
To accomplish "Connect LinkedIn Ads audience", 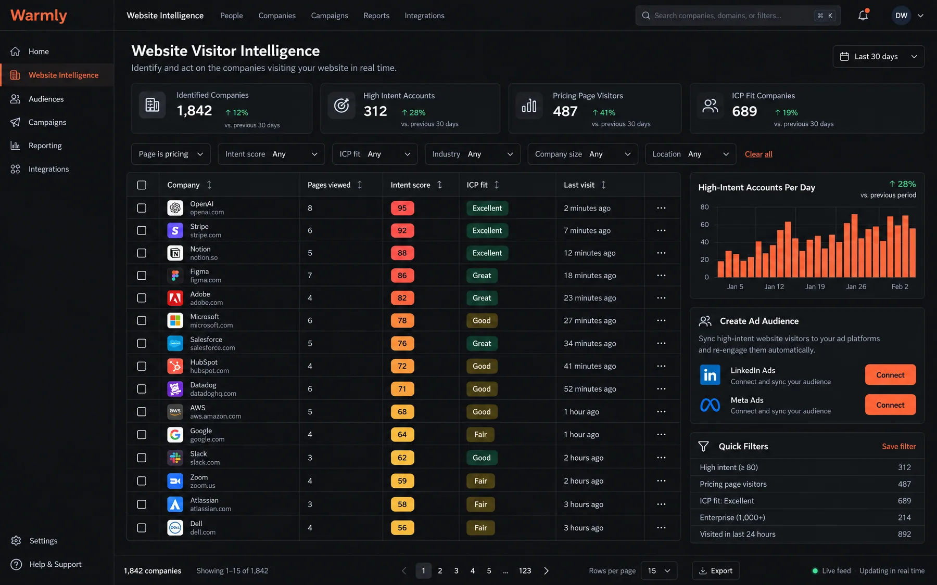I will (890, 375).
